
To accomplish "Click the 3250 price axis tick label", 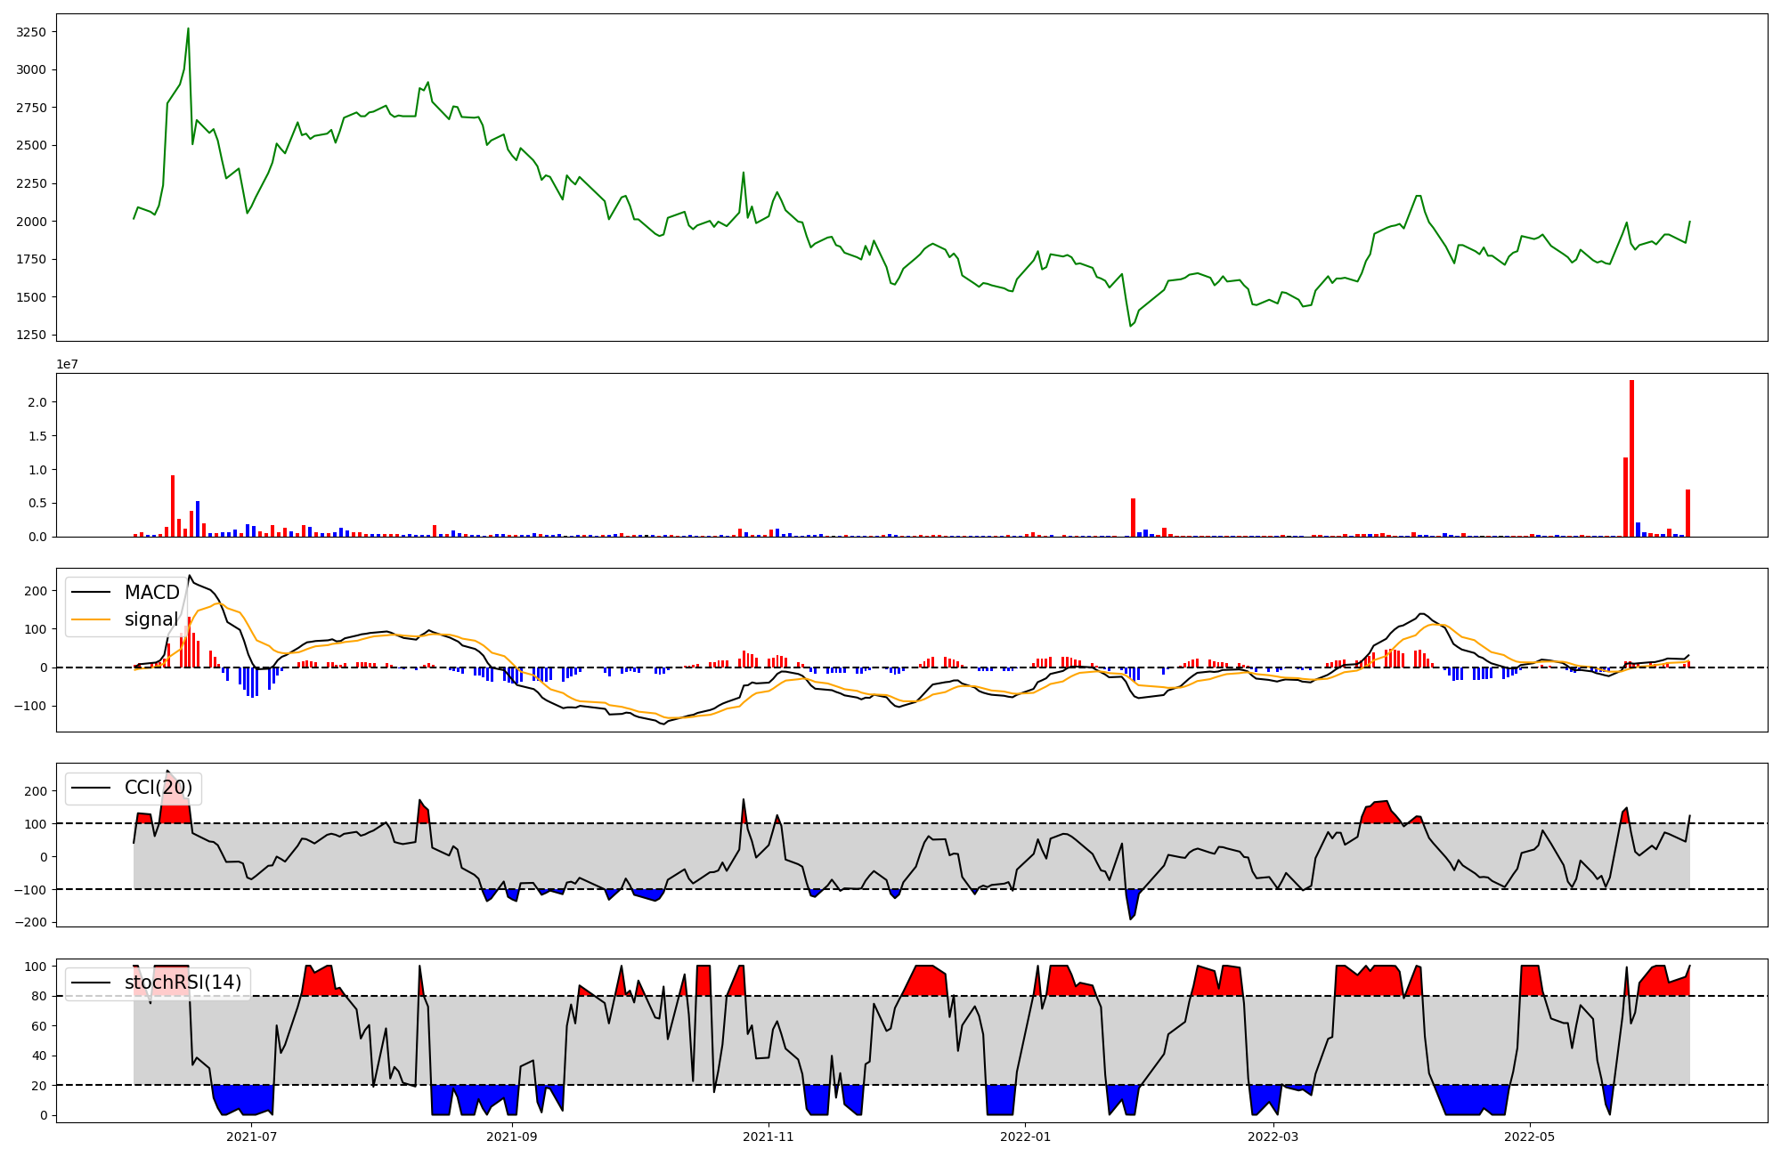I will tap(32, 32).
